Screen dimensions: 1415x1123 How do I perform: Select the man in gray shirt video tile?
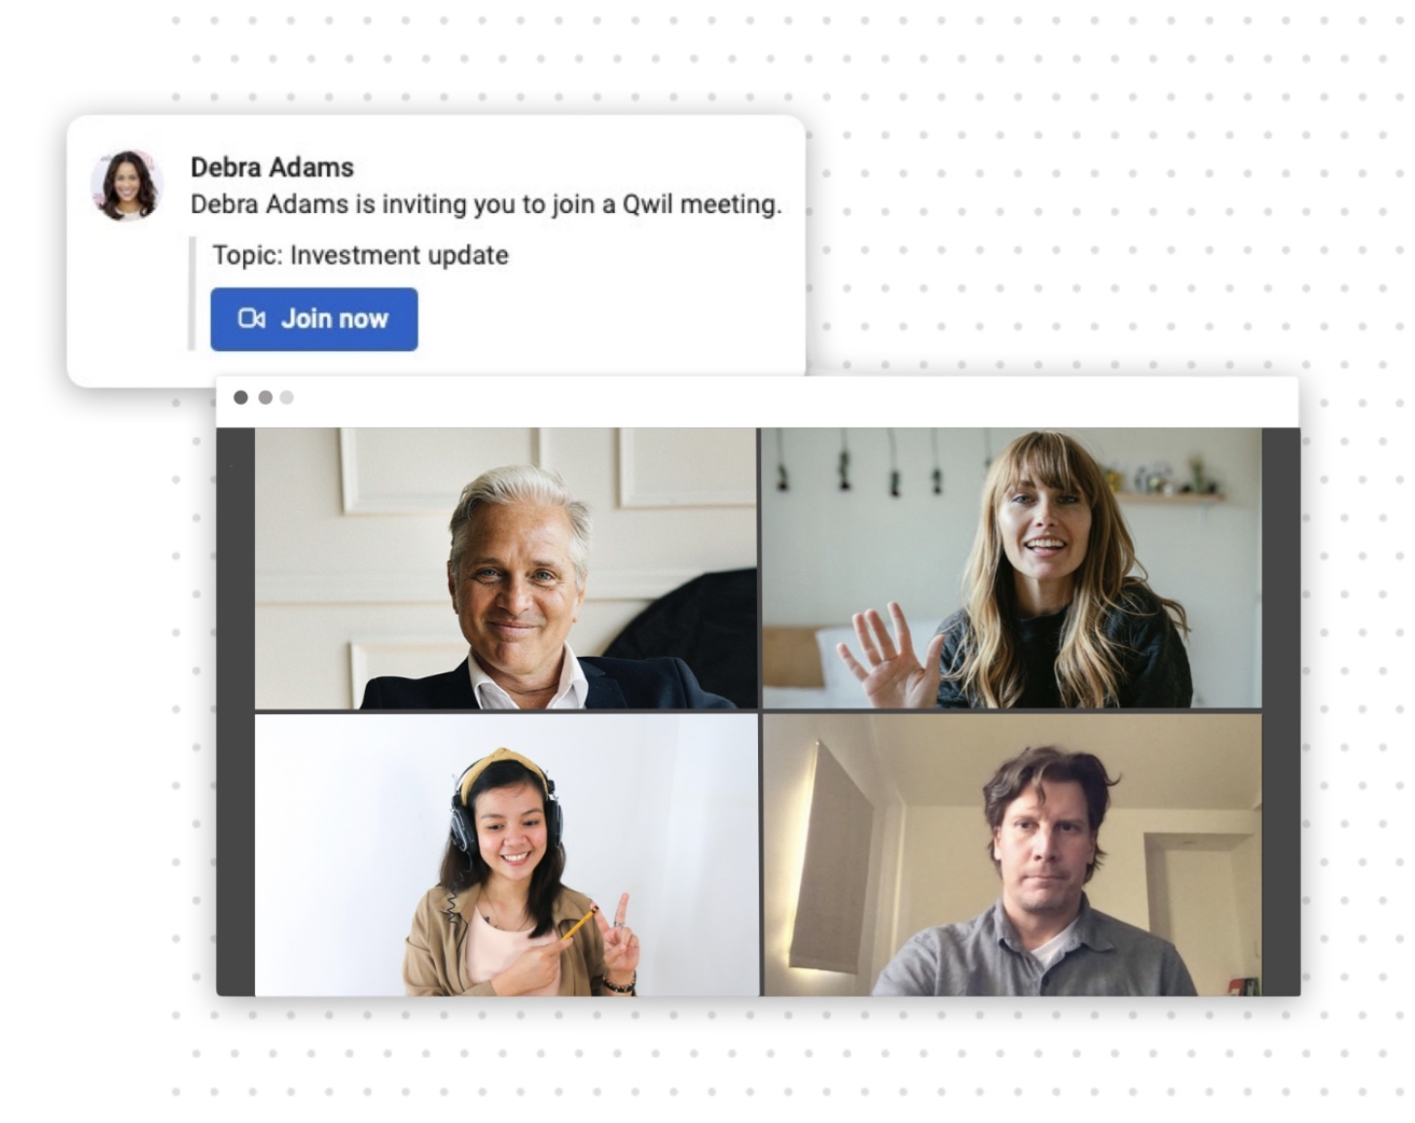pyautogui.click(x=1011, y=854)
